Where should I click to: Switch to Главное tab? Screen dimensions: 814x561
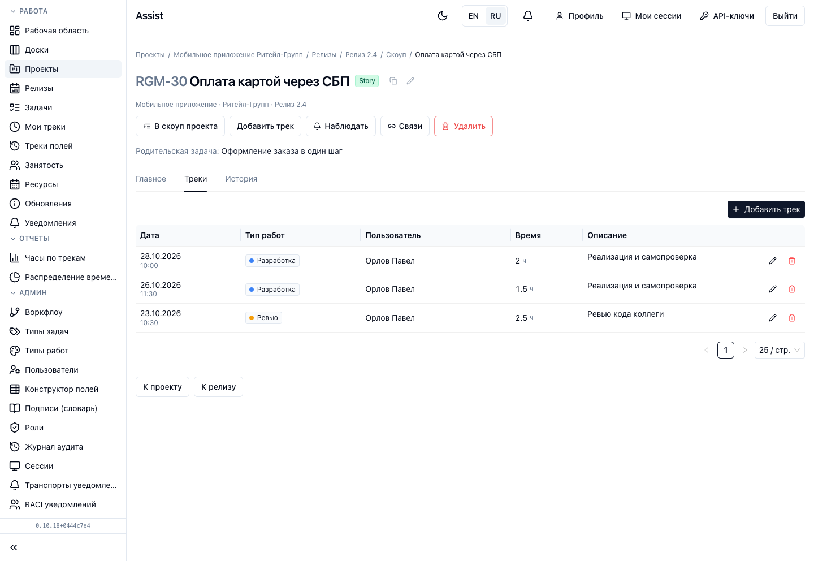(x=151, y=179)
